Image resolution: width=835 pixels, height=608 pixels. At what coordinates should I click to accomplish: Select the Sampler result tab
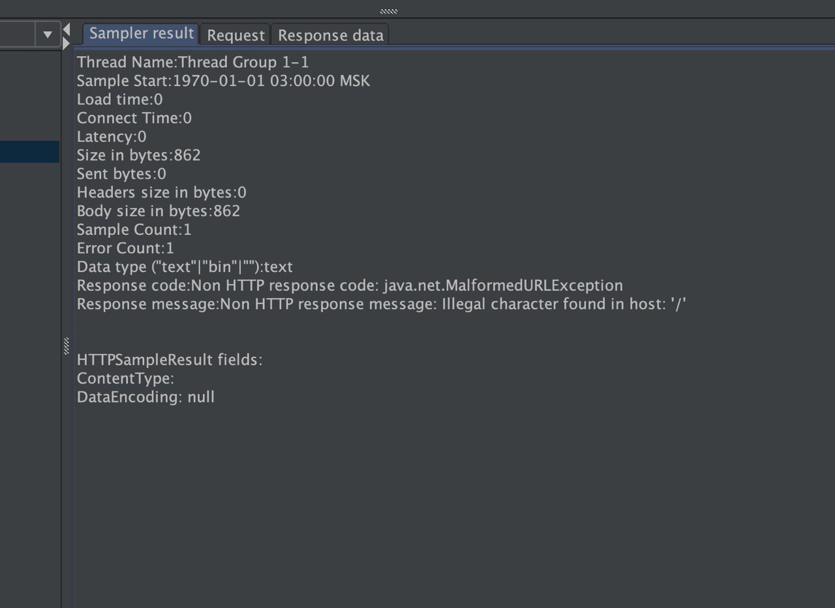(142, 34)
